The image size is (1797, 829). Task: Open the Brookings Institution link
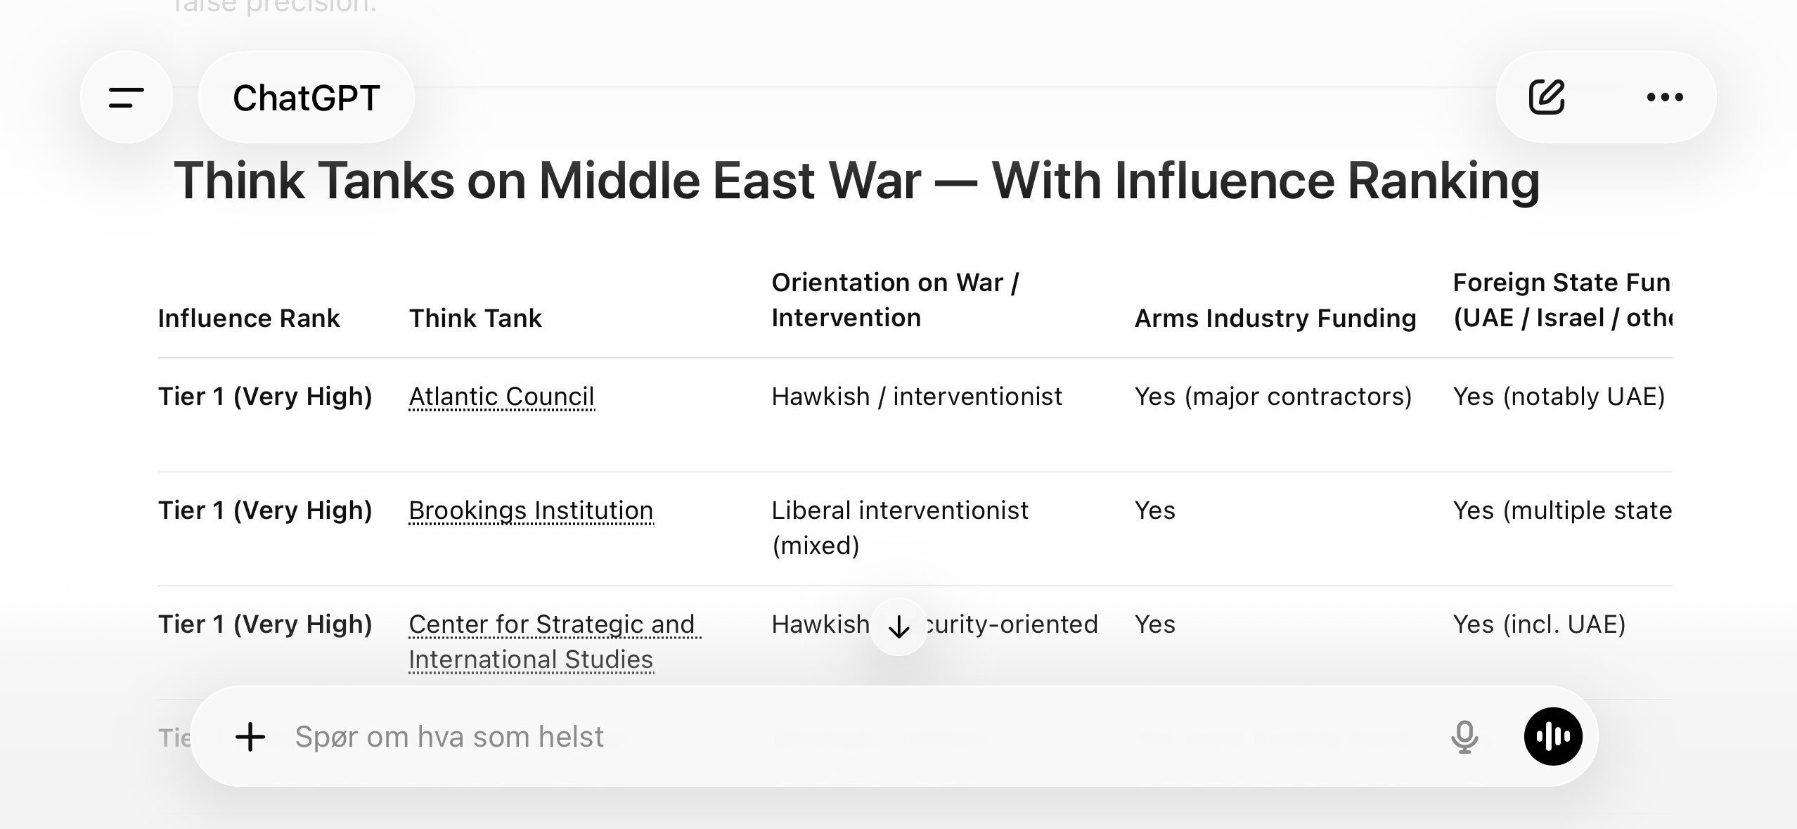click(531, 510)
